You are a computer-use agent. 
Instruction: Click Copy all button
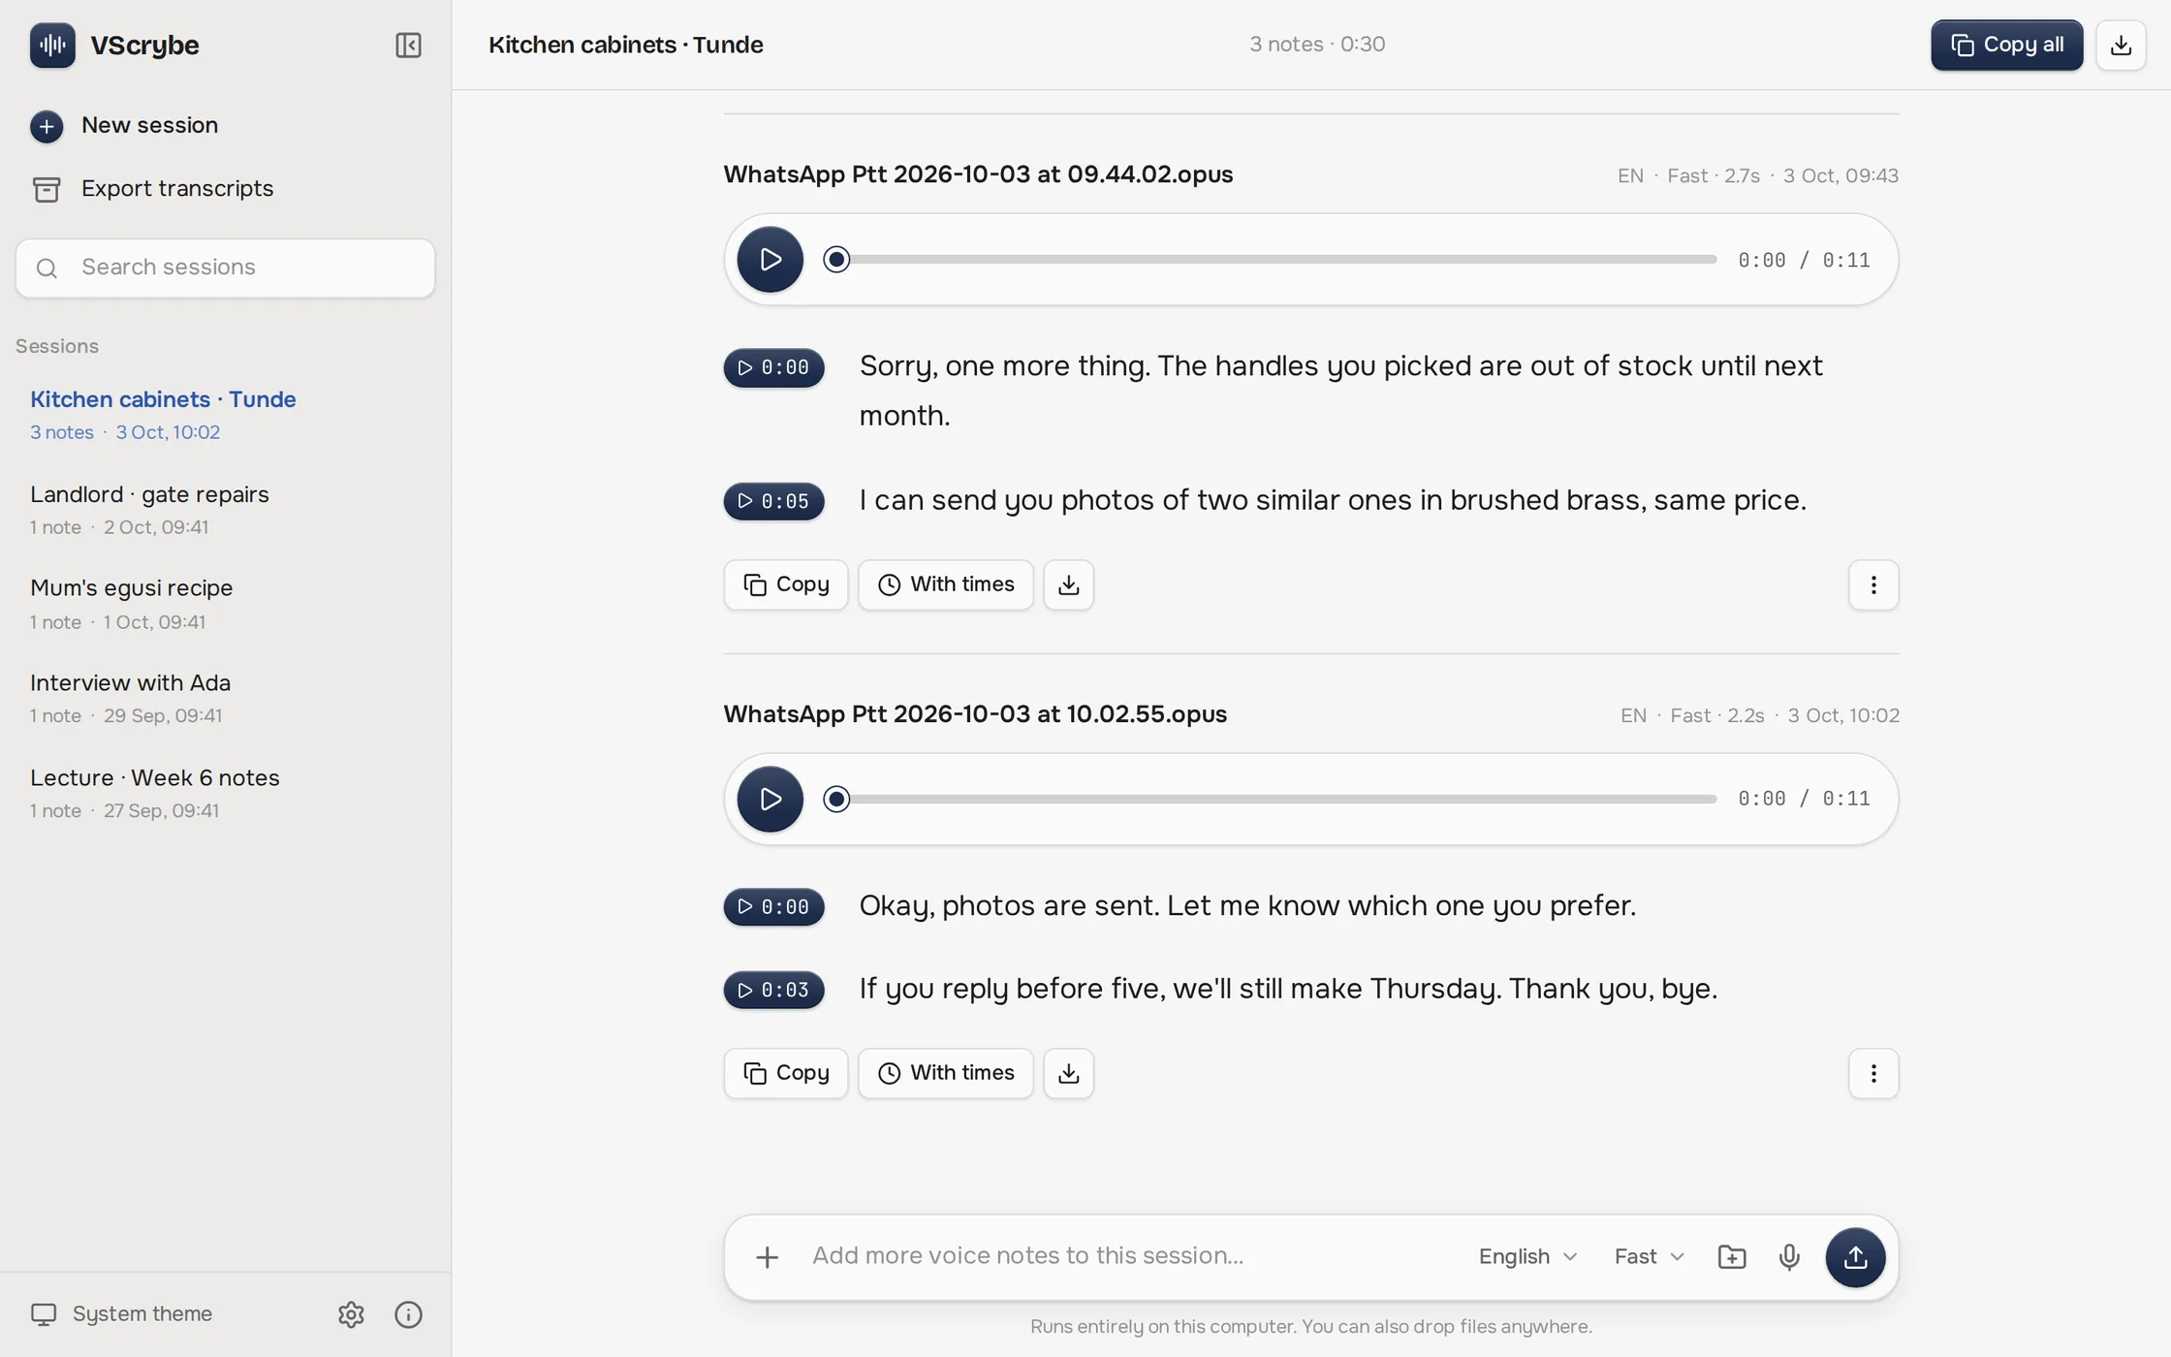point(2006,45)
